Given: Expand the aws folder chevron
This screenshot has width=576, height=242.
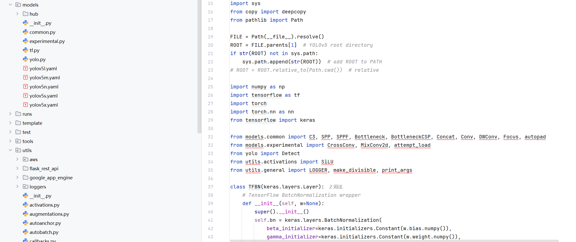Looking at the screenshot, I should (17, 159).
